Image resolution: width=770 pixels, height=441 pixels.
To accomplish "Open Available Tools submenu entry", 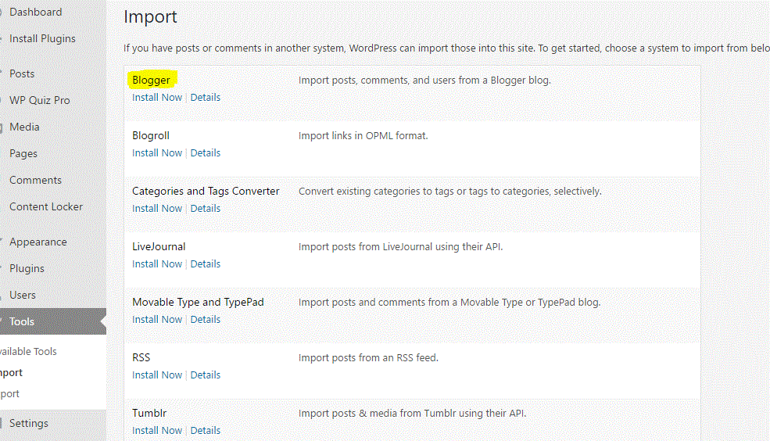I will 28,351.
